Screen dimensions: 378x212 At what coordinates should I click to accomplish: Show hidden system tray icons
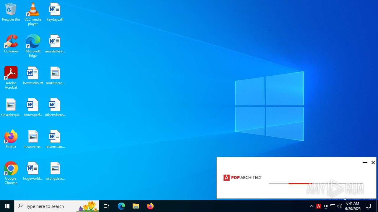312,206
